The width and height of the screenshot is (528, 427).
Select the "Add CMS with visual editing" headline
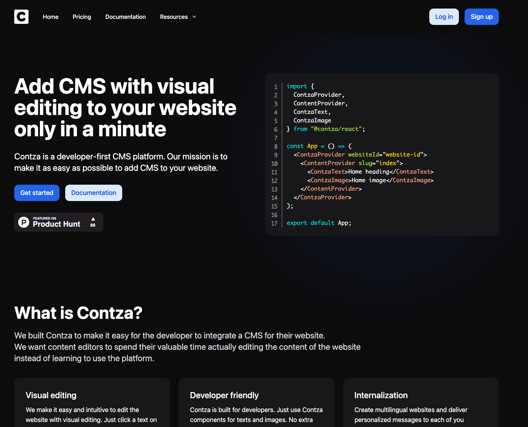click(125, 107)
